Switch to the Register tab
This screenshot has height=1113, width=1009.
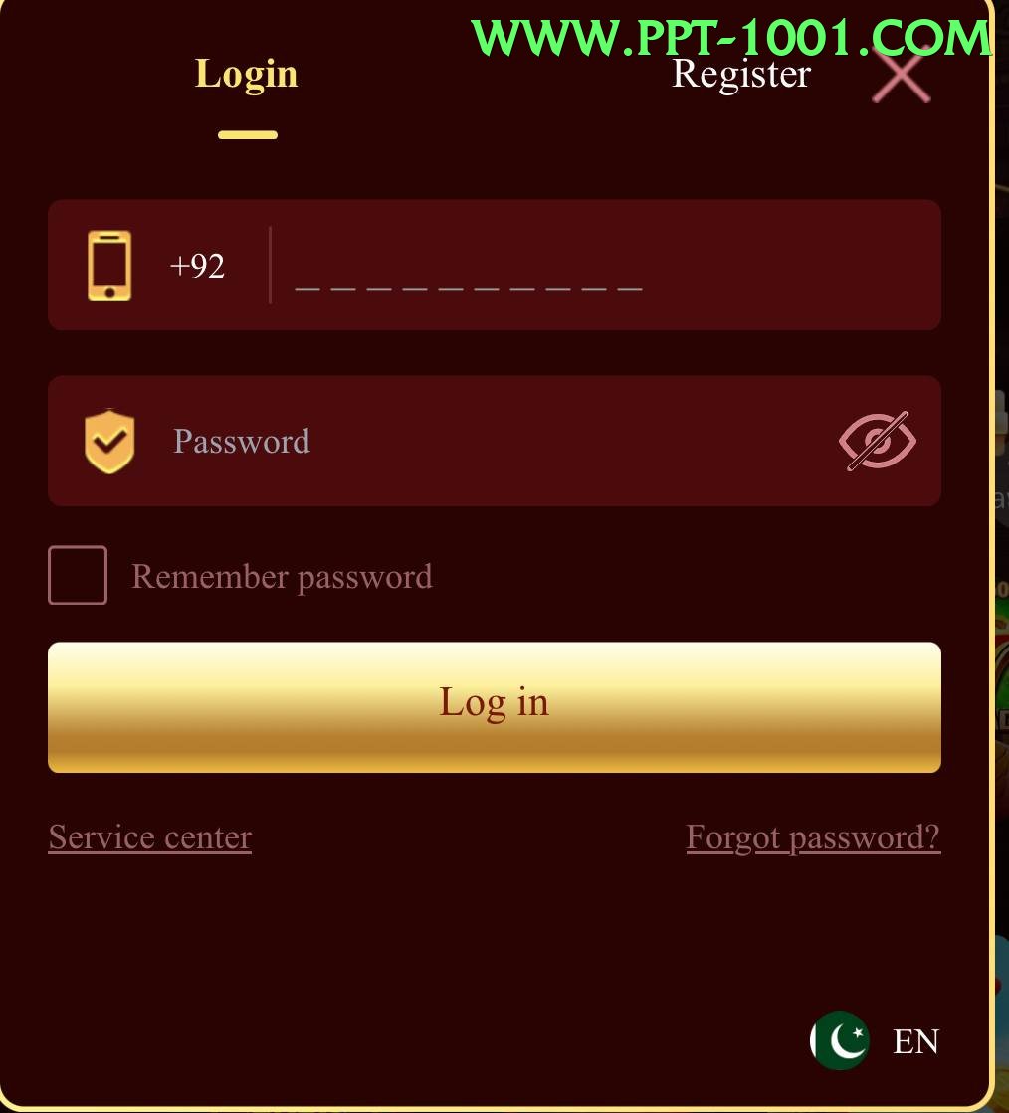coord(741,74)
